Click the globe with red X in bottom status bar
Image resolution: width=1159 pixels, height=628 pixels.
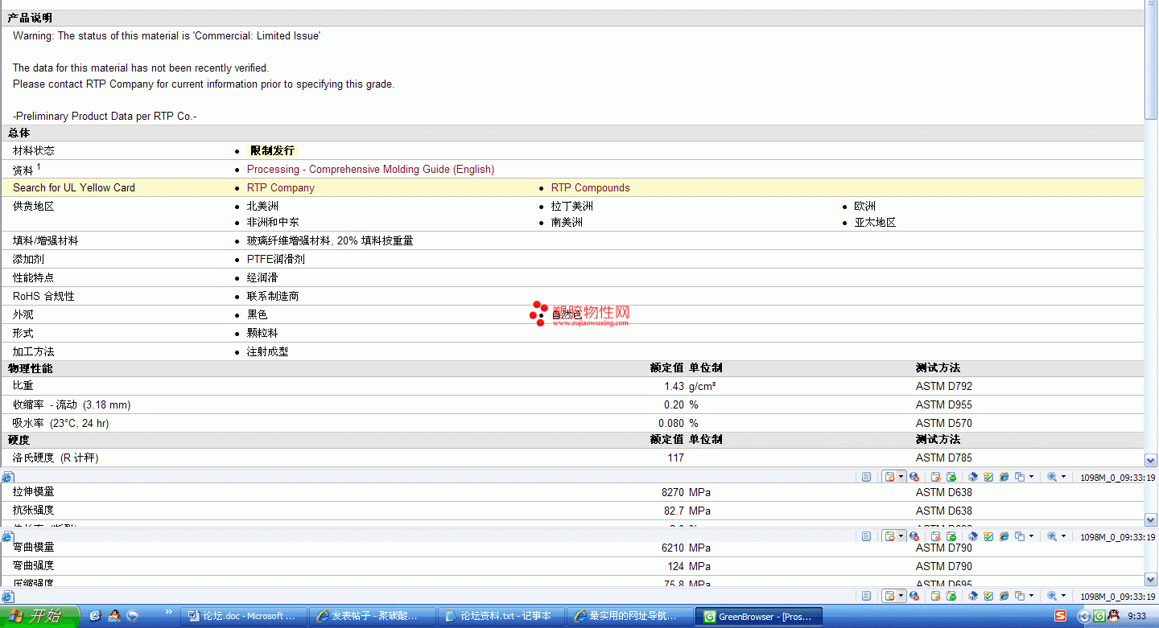tap(914, 596)
